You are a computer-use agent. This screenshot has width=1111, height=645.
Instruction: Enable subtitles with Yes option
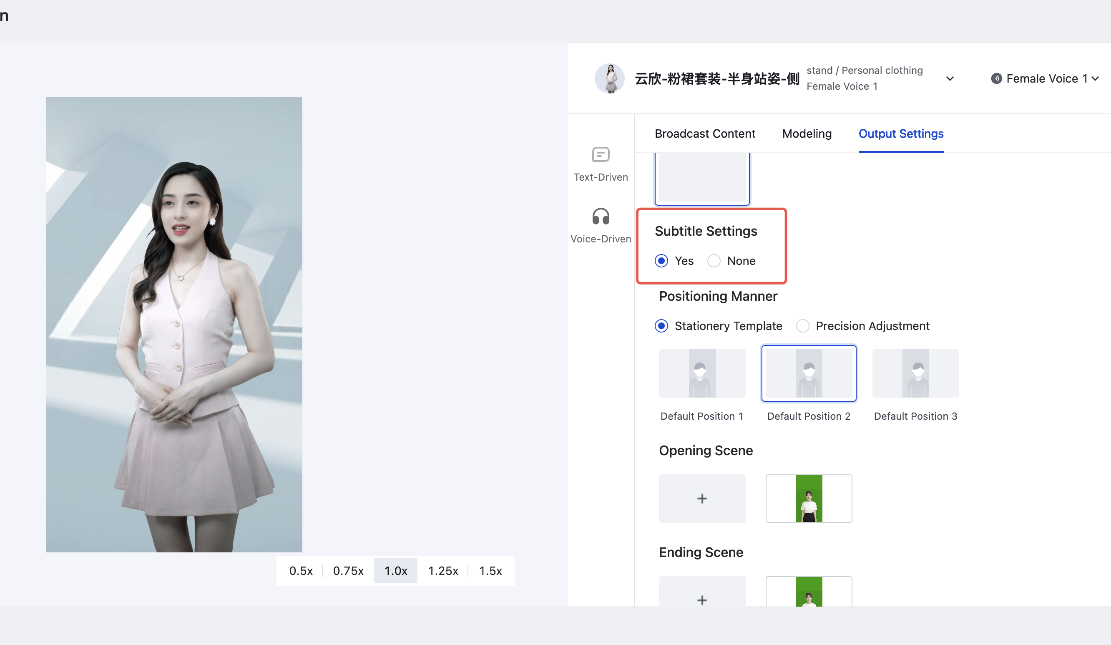tap(661, 261)
